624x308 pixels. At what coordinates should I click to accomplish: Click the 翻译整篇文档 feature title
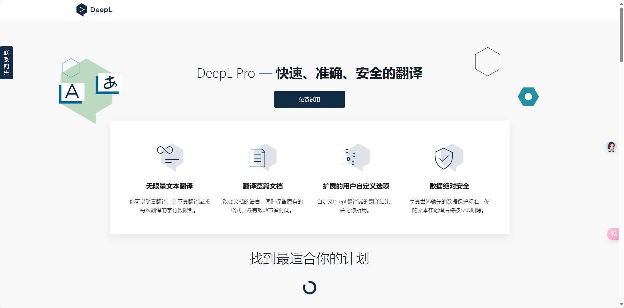262,186
